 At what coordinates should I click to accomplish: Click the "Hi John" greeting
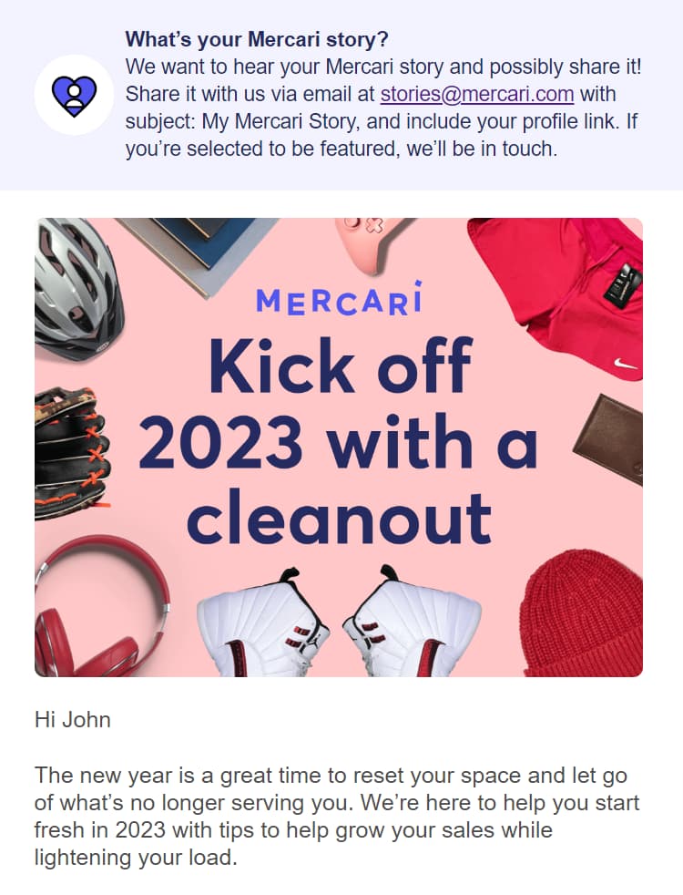click(73, 720)
